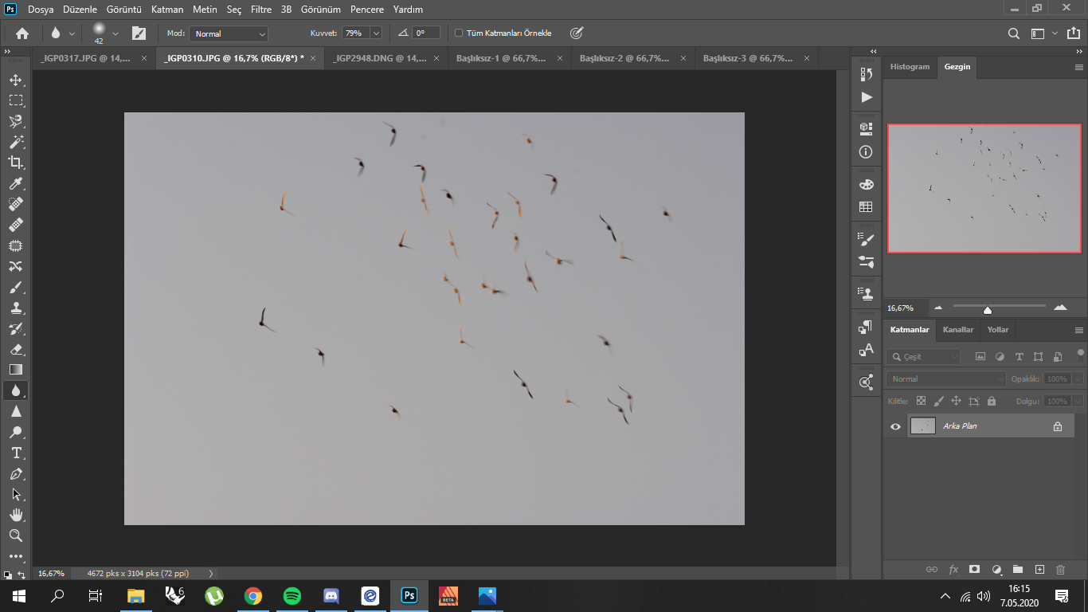Create a new layer group folder
1088x612 pixels.
1017,570
